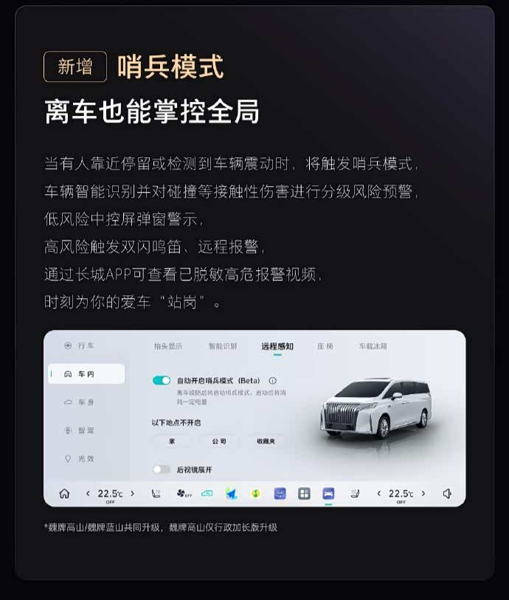
Task: Decrease left temperature with left chevron
Action: tap(88, 493)
